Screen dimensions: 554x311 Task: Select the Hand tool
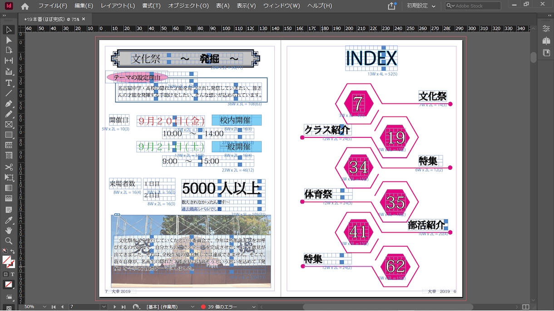click(x=9, y=231)
